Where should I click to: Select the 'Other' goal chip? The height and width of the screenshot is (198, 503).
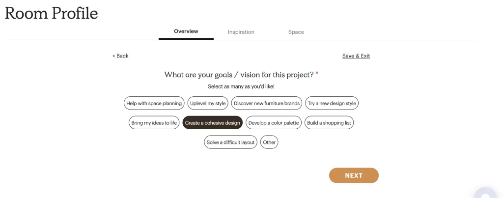269,142
